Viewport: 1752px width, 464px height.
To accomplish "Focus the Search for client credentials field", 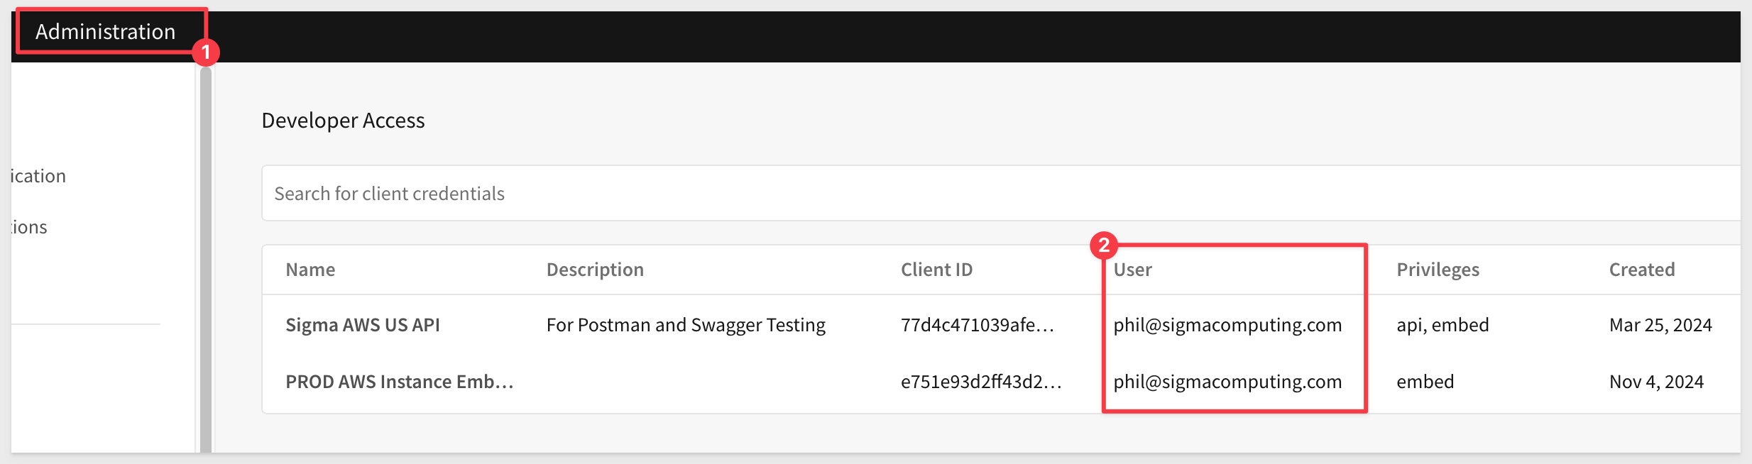I will pos(994,194).
